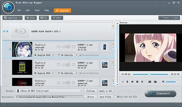This screenshot has height=107, width=182.
Task: Toggle the Playlist_2 checkbox
Action: [10, 49]
